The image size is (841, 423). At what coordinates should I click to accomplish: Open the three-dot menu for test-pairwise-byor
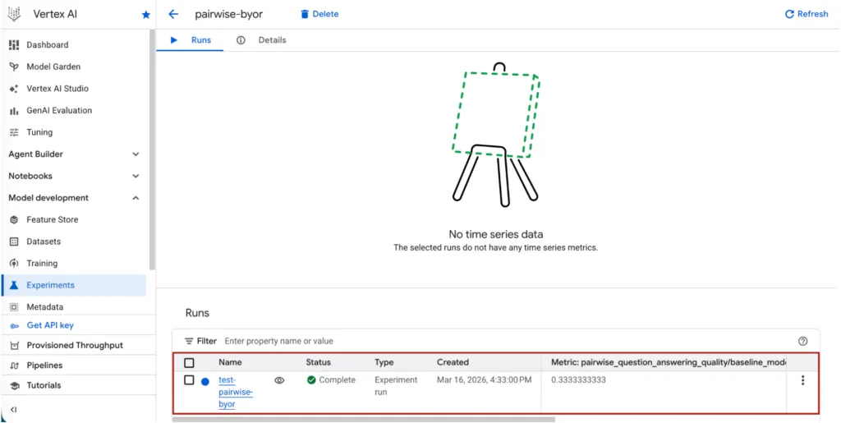click(x=802, y=380)
